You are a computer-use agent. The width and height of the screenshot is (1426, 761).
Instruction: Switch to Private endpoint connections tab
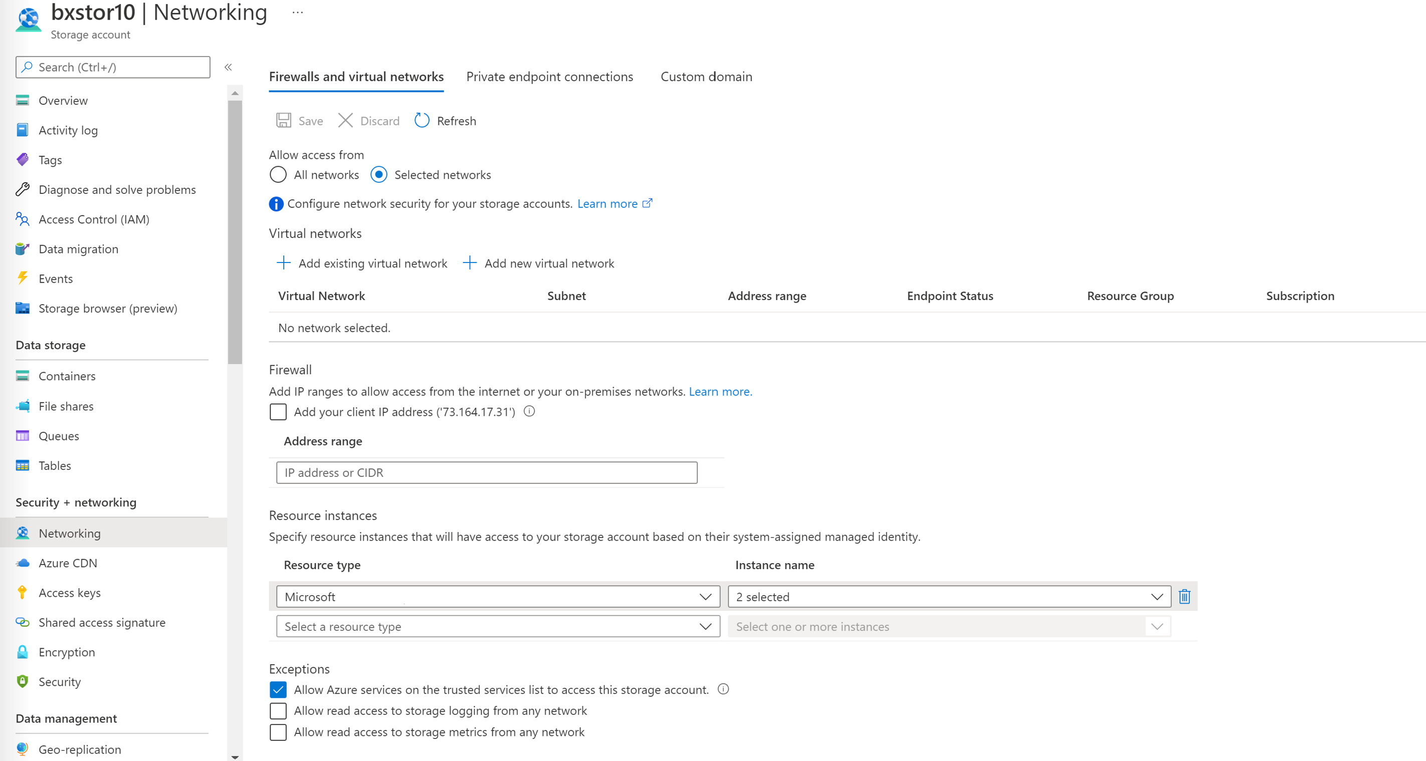tap(550, 76)
